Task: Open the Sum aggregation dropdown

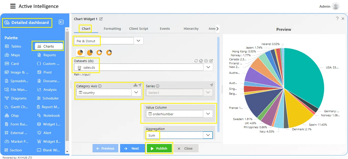Action: (208, 135)
